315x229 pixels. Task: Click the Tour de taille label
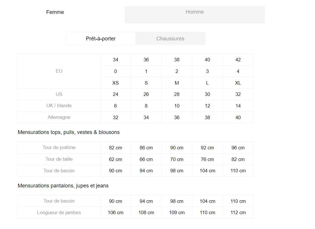point(59,159)
